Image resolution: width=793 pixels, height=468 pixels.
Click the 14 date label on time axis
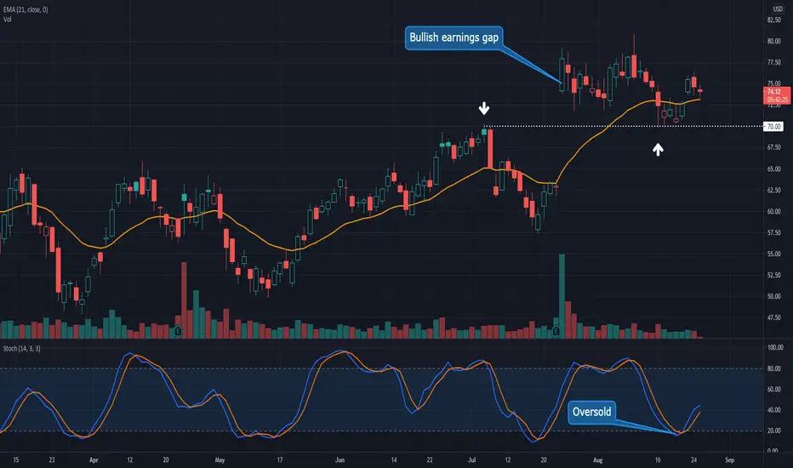[393, 459]
